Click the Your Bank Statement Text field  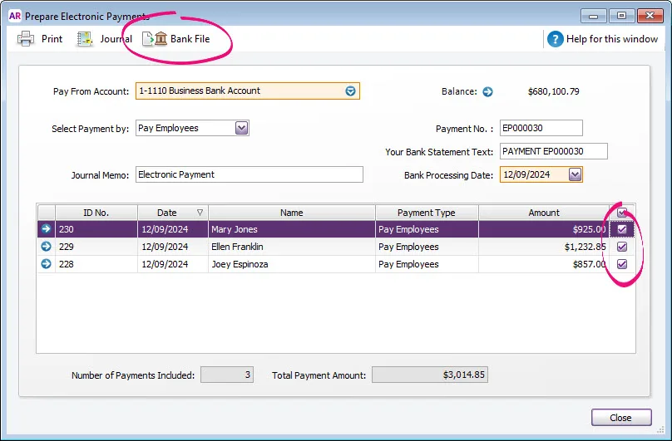pyautogui.click(x=553, y=151)
